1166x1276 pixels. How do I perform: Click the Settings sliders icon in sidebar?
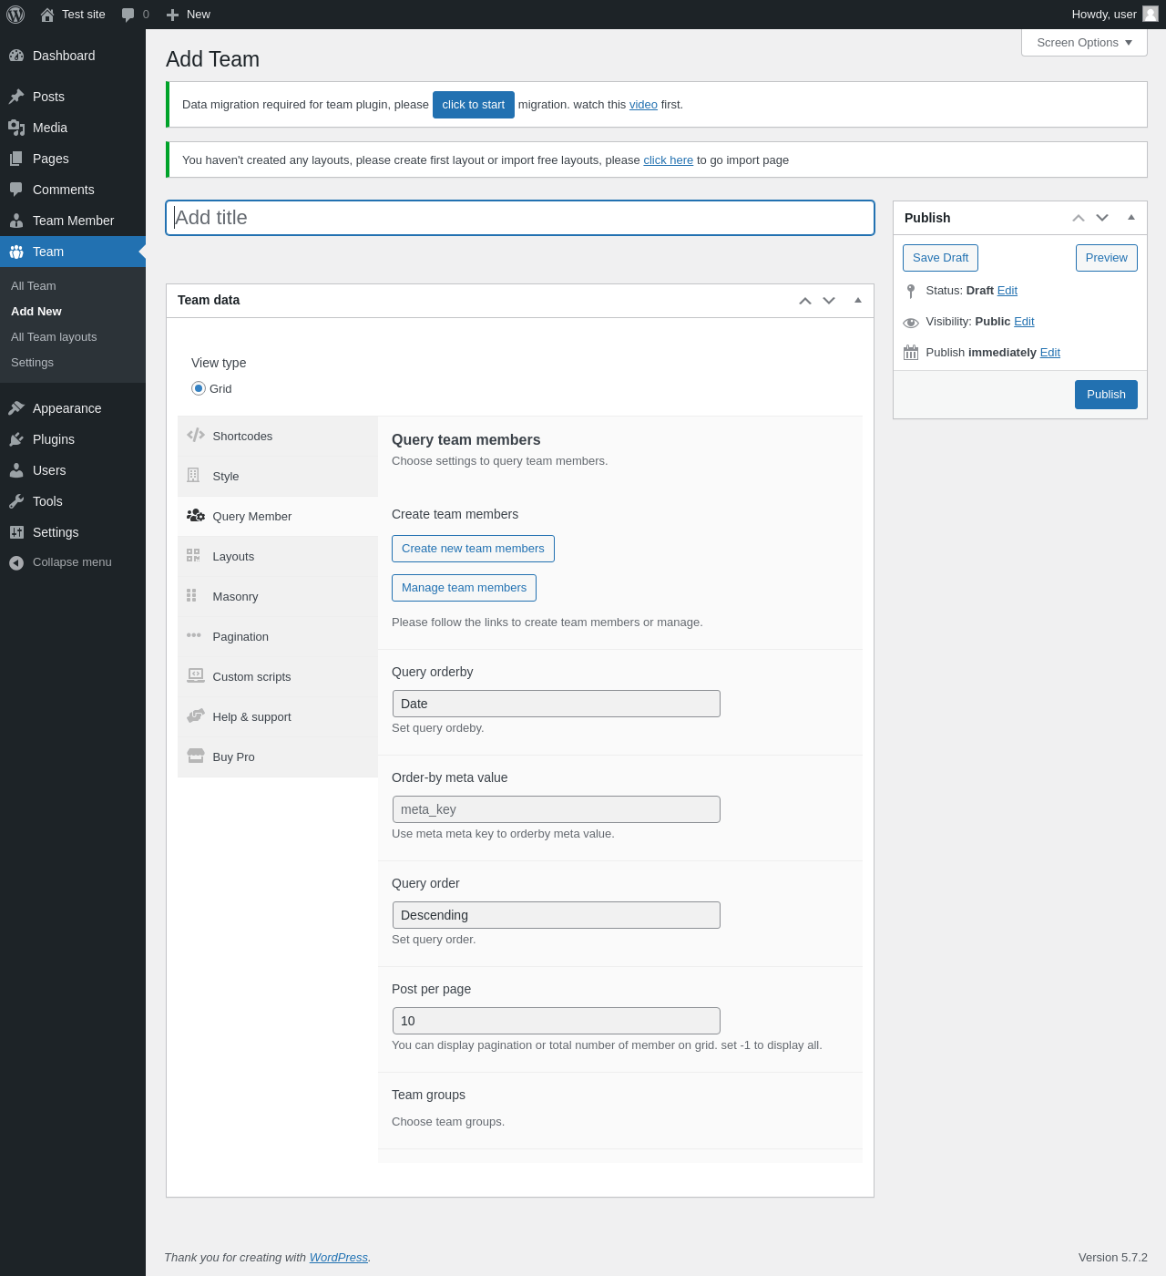coord(16,532)
